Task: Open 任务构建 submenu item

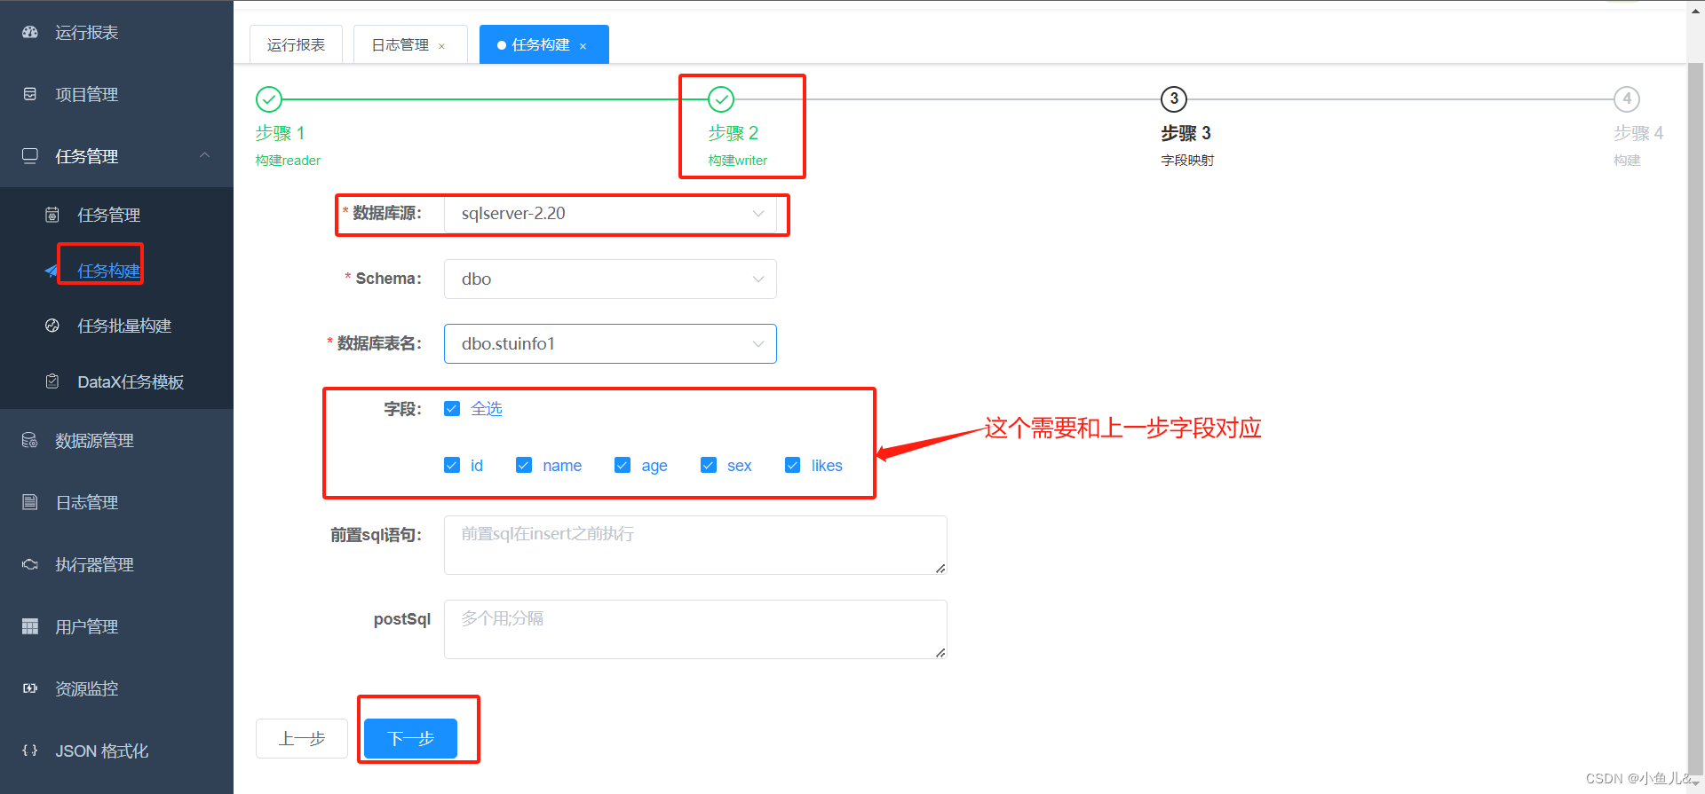Action: (x=116, y=271)
